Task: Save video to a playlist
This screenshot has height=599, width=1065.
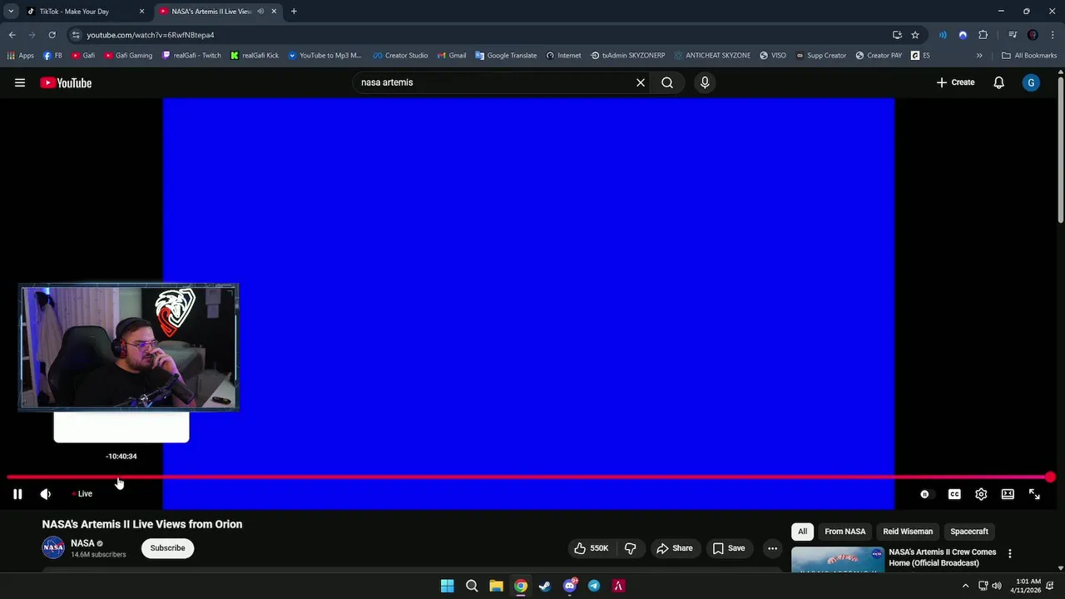Action: tap(729, 548)
